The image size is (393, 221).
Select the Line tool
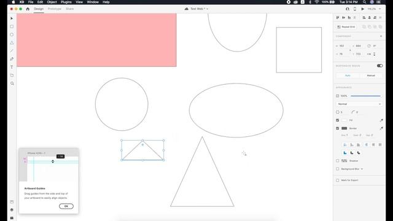[12, 51]
